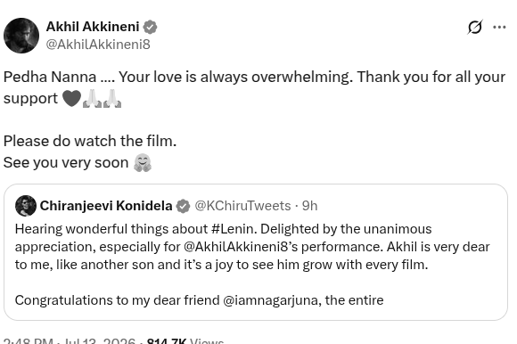The width and height of the screenshot is (517, 344).
Task: Click the black heart emoji after support
Action: click(x=71, y=98)
